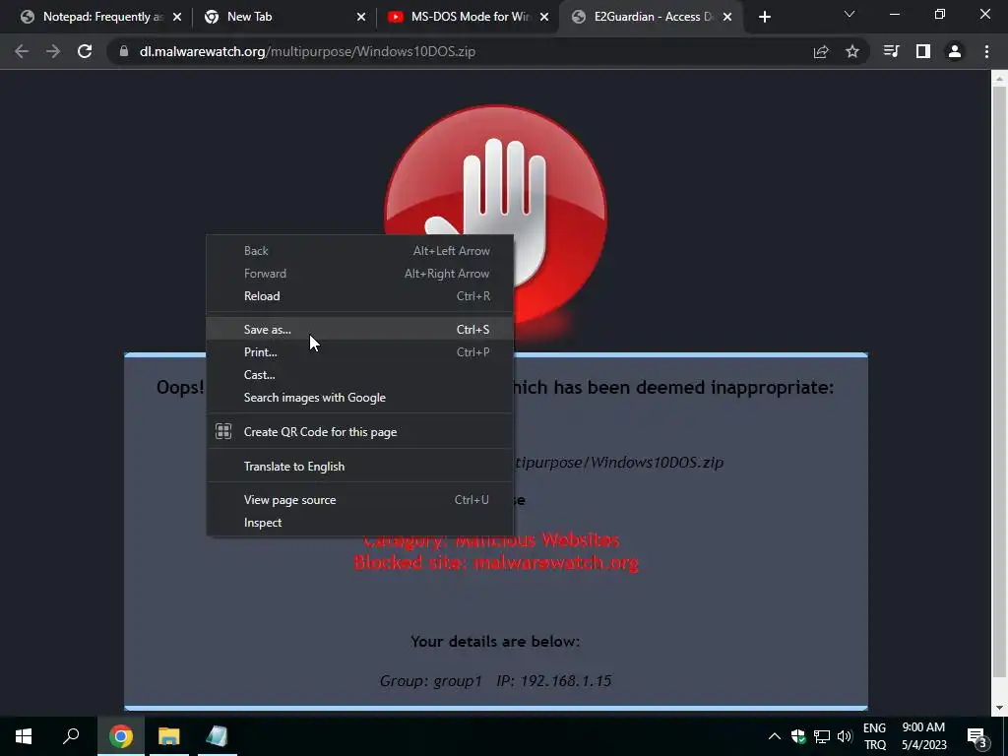This screenshot has height=756, width=1008.
Task: Choose Cast... in context menu
Action: pyautogui.click(x=359, y=375)
